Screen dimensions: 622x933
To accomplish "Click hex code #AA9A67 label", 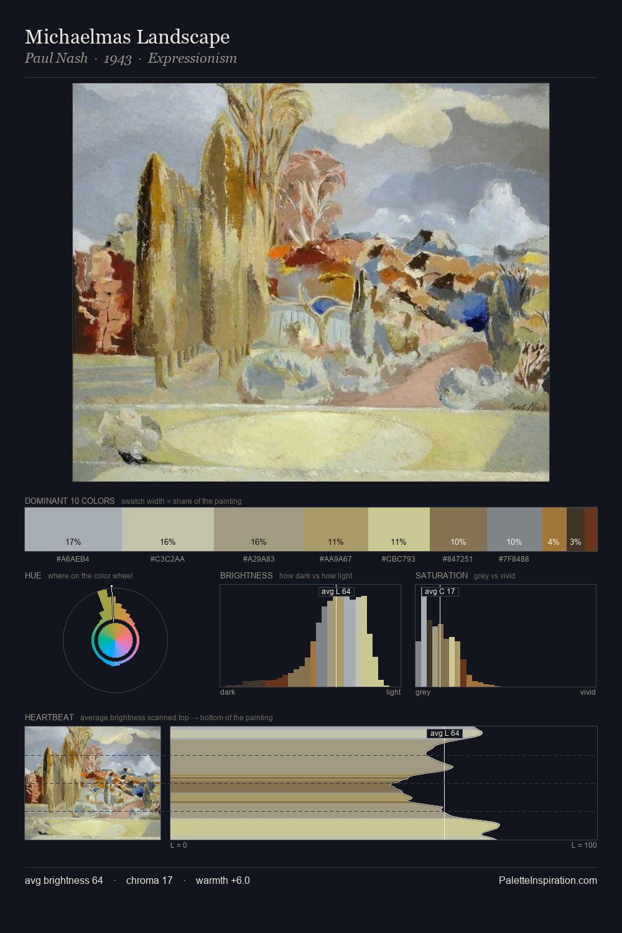I will (336, 559).
